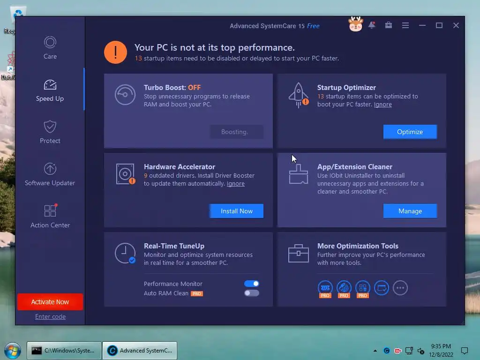The image size is (480, 360).
Task: Click the App/Extension Cleaner heading
Action: (354, 167)
